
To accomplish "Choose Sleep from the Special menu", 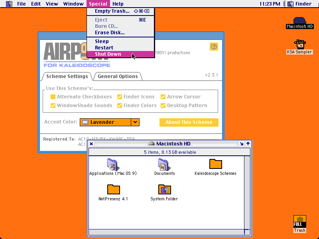I will (121, 41).
